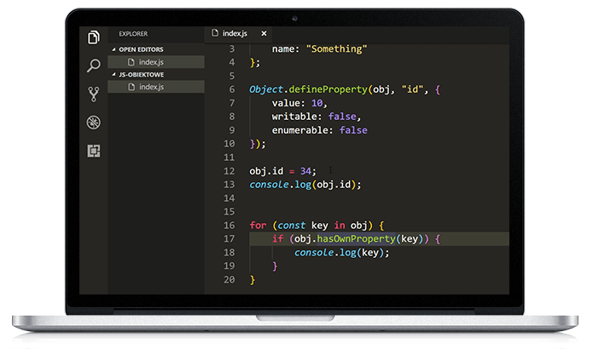Select index.js under JS-OBIEKTOWE folder
Image resolution: width=593 pixels, height=349 pixels.
(x=150, y=87)
